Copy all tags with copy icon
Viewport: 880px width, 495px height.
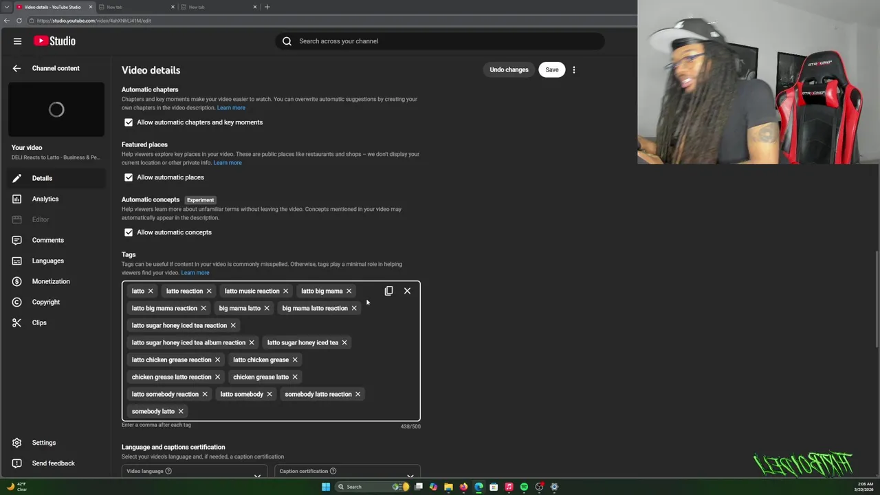pyautogui.click(x=388, y=291)
